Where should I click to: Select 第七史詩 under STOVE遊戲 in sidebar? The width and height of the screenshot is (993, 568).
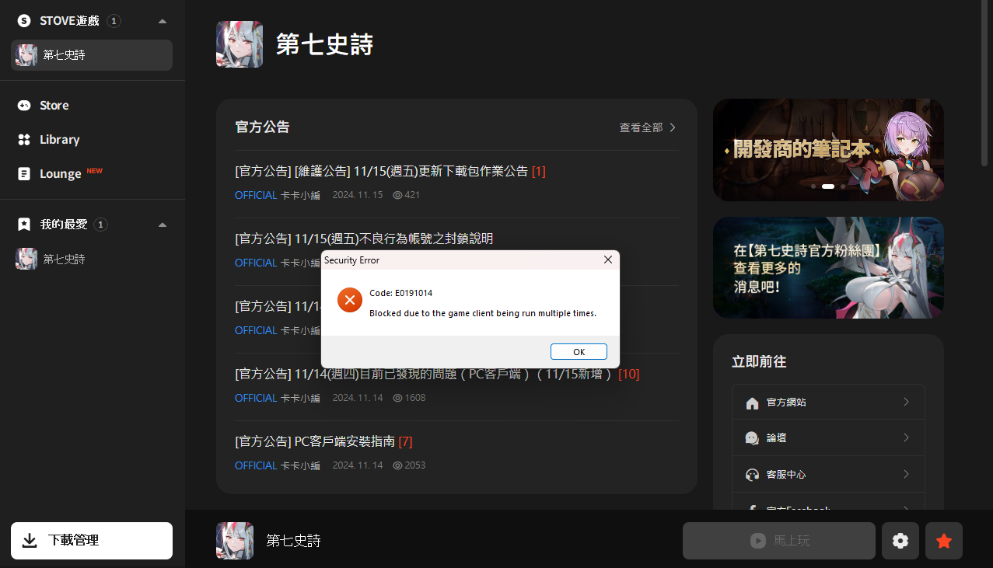[92, 55]
